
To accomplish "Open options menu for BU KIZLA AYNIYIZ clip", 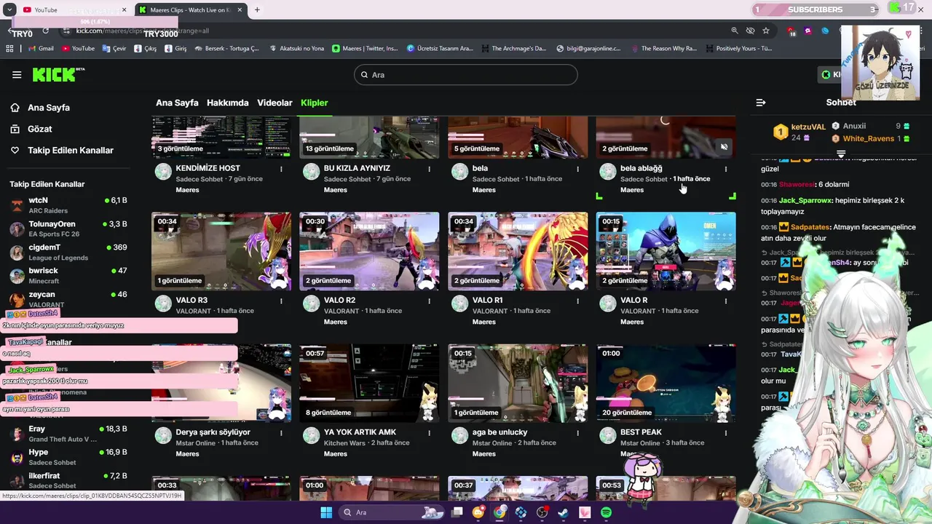I will [429, 169].
